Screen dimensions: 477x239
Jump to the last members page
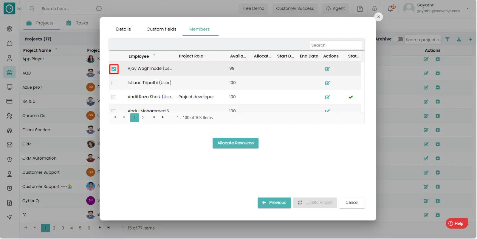[x=163, y=117]
